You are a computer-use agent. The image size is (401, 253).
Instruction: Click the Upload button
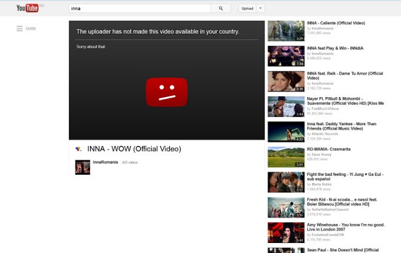click(x=247, y=9)
